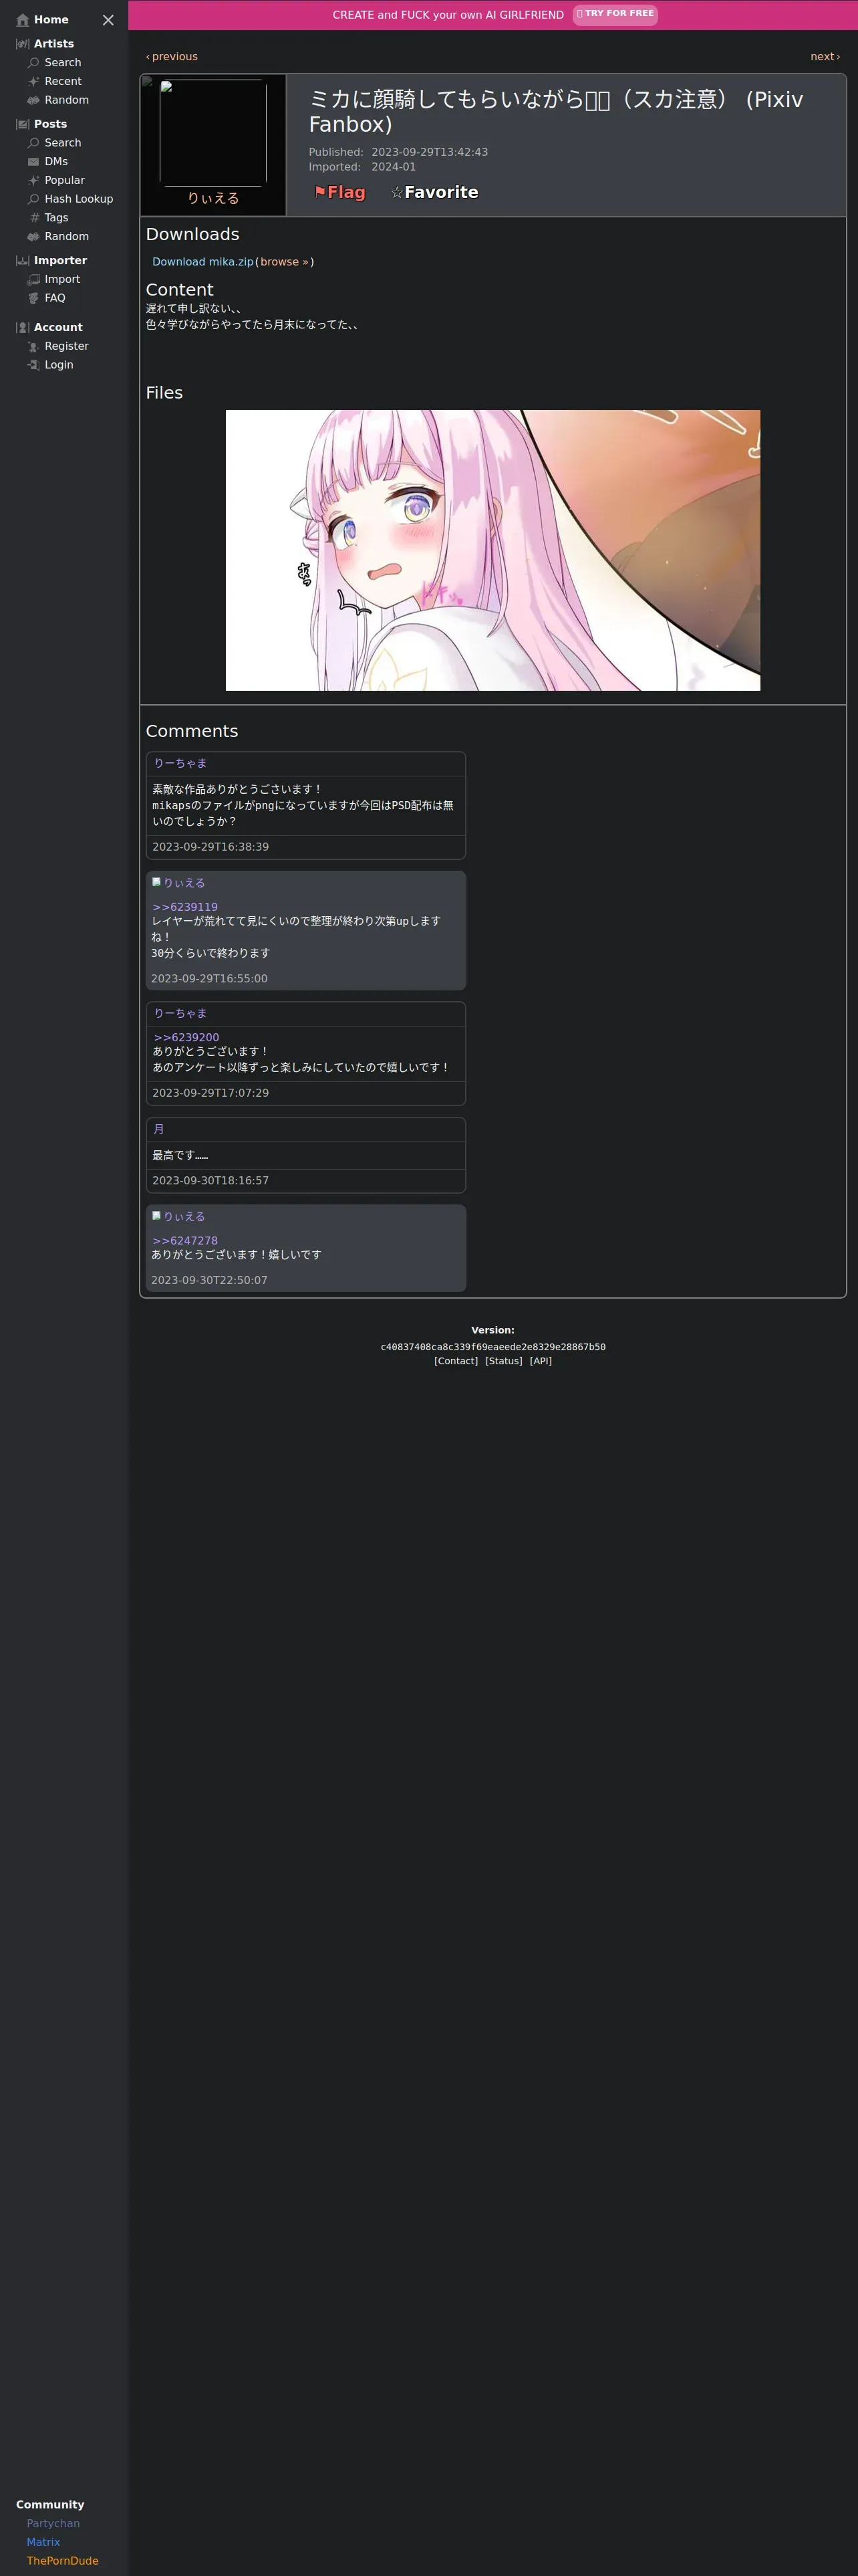Click the Tags hash icon
This screenshot has width=858, height=2576.
[34, 218]
